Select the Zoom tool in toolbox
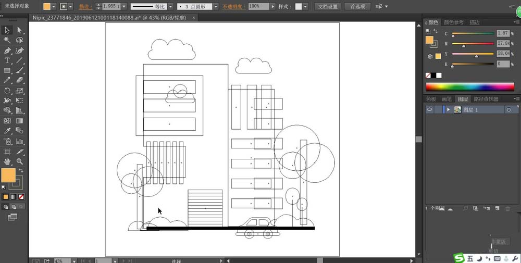 coord(19,162)
